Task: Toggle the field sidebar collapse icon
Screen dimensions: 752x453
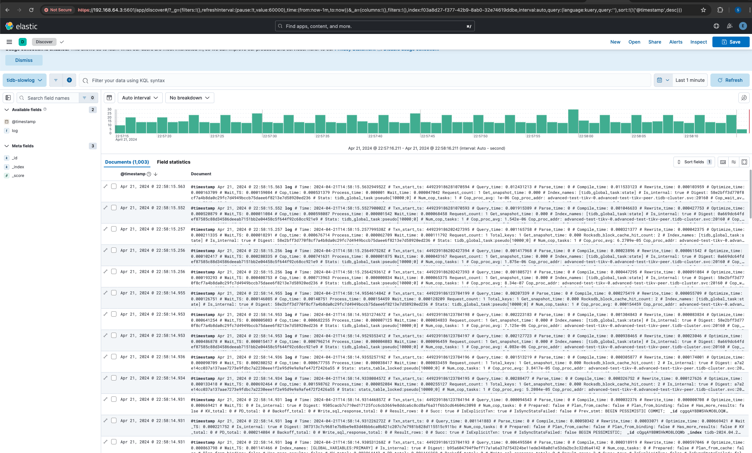Action: pos(8,98)
